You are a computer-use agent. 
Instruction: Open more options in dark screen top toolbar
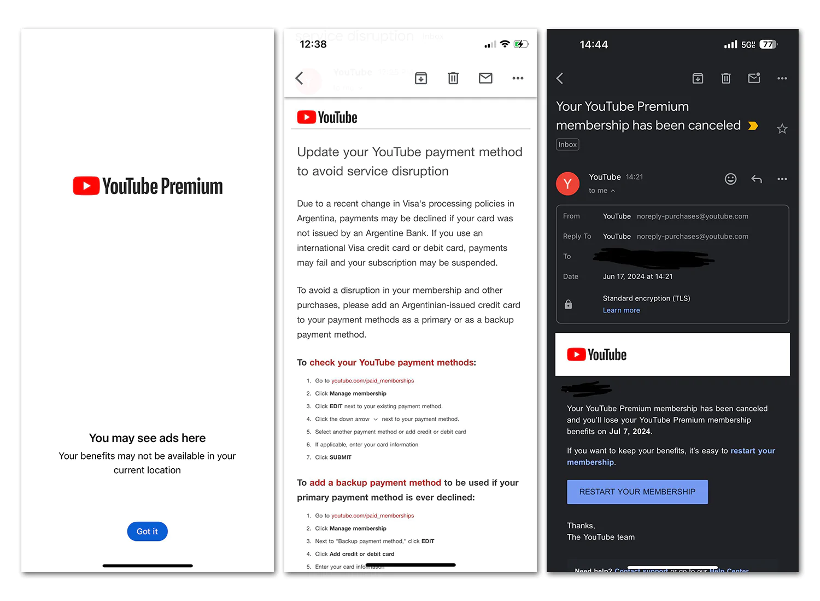(782, 78)
